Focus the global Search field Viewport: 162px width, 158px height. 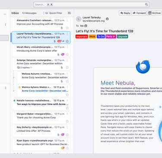92,4
